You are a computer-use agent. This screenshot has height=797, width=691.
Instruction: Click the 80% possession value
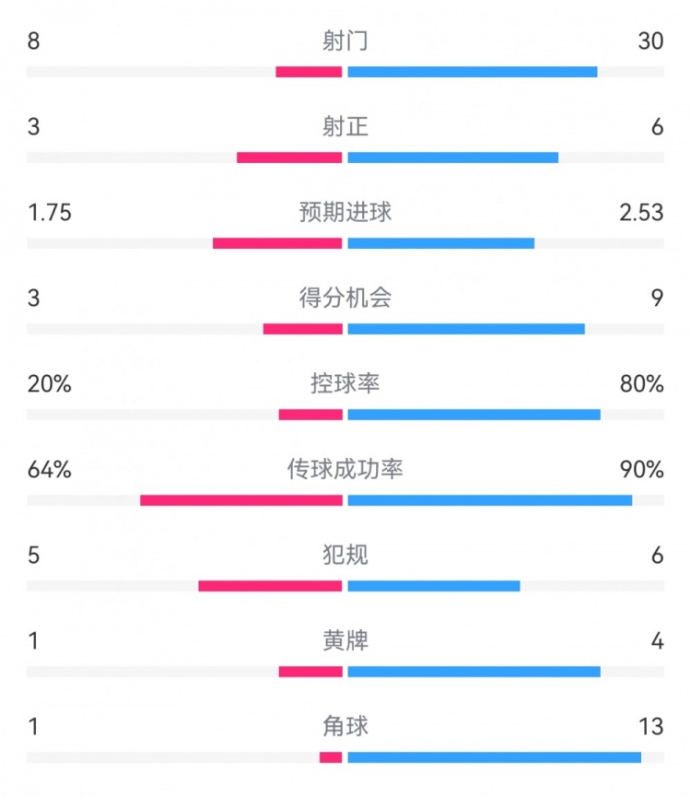tap(642, 383)
